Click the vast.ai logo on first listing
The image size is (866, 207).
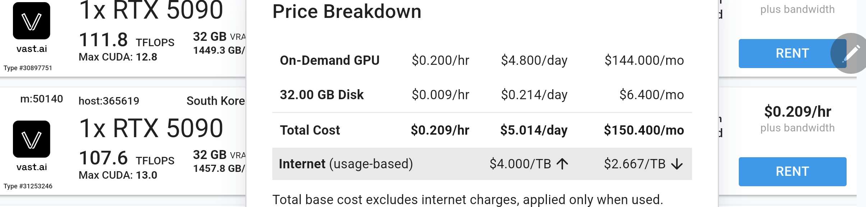[x=32, y=21]
